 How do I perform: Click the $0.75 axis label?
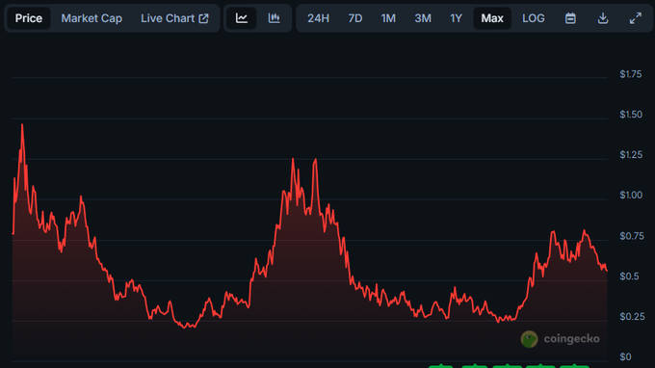(x=632, y=236)
